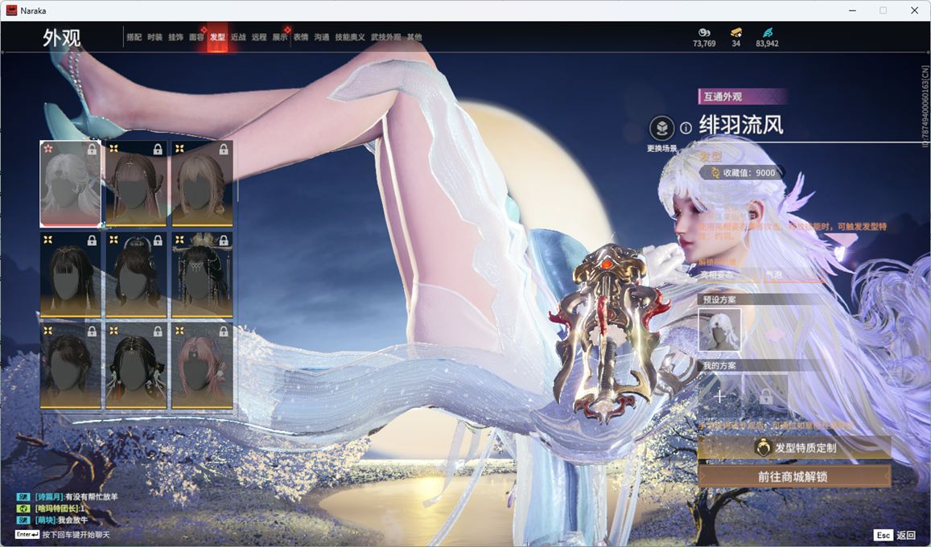The width and height of the screenshot is (931, 547).
Task: Go to the 远程 tab
Action: point(259,37)
